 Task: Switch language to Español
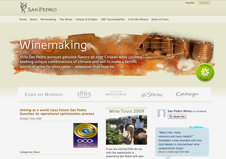[x=190, y=3]
